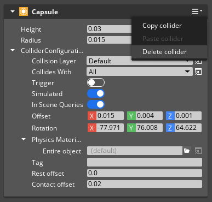The image size is (212, 202).
Task: Click the Capsule title text
Action: click(45, 12)
